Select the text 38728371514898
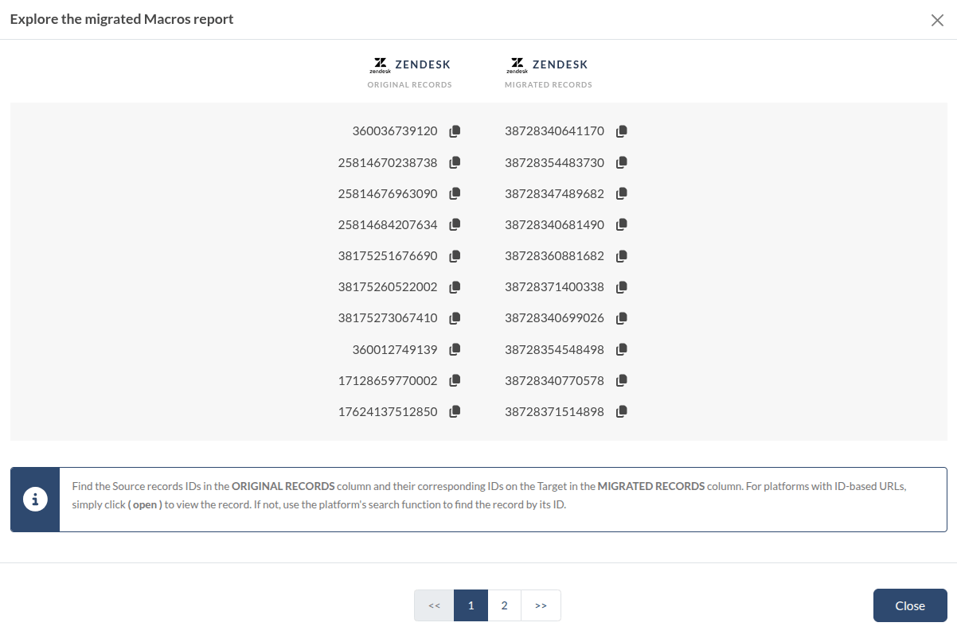The image size is (957, 642). 555,412
